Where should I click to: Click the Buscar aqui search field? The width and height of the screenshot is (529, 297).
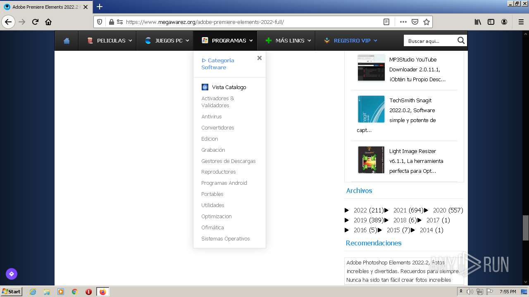click(x=430, y=40)
